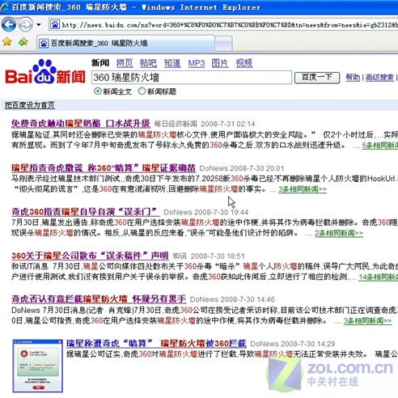The image size is (398, 398).
Task: Click the Baidu paw icon in address bar
Action: pos(55,25)
